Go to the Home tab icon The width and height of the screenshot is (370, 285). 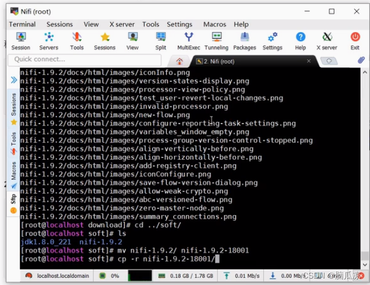179,61
